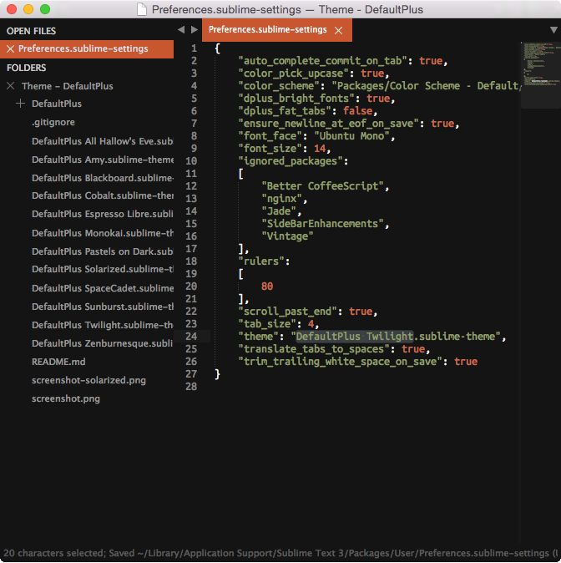Click the "Jade" entry
Viewport: 561px width, 563px height.
coord(279,211)
